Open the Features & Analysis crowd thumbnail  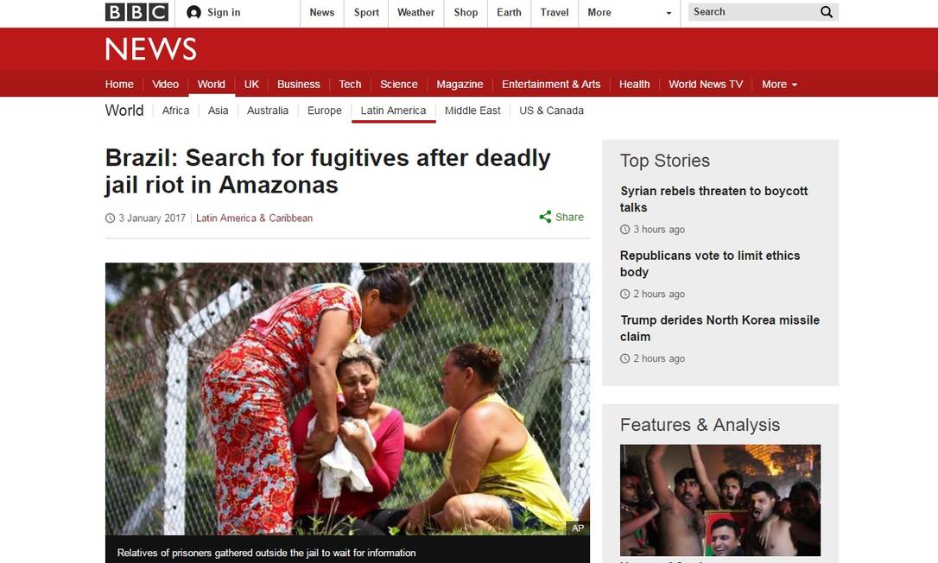(x=720, y=500)
